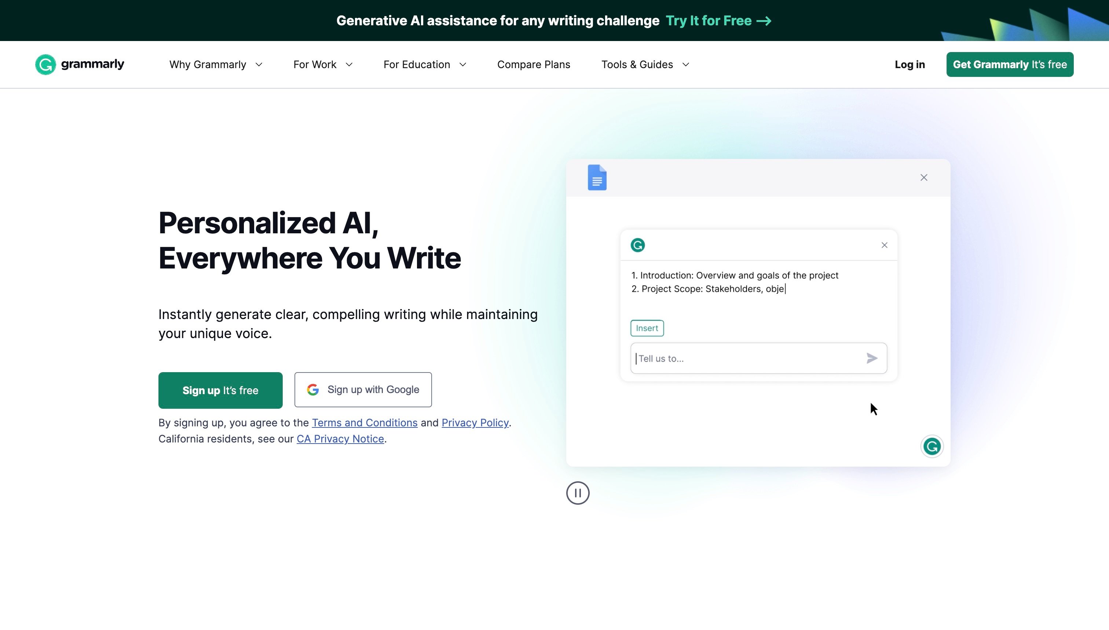Screen dimensions: 1109x630
Task: Click the 'Privacy Policy' hyperlink
Action: tap(475, 422)
